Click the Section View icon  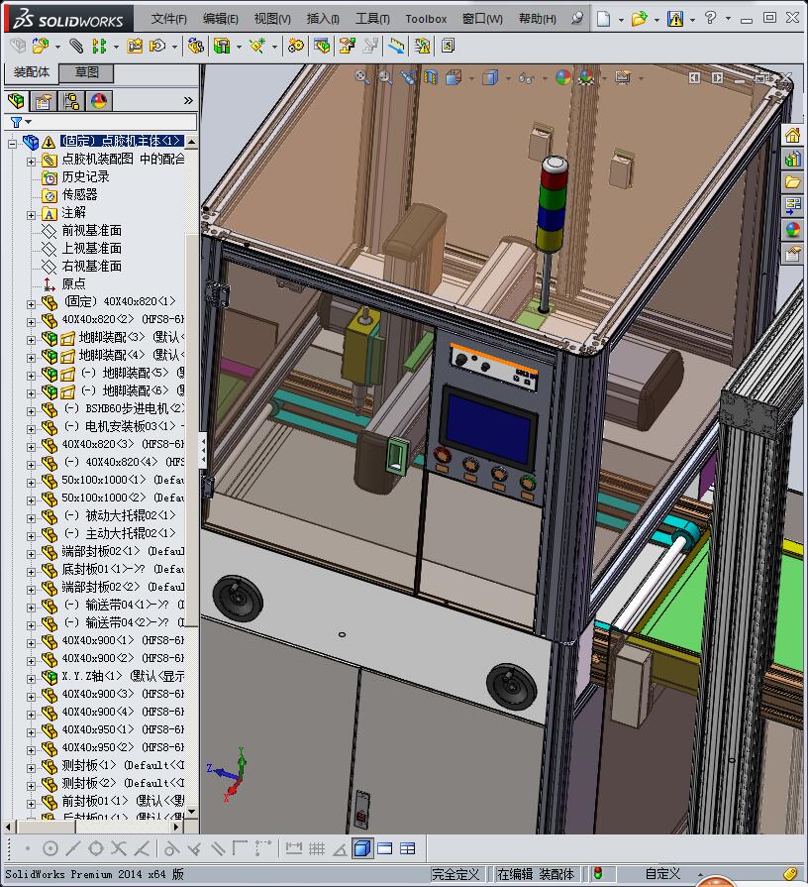(x=431, y=77)
